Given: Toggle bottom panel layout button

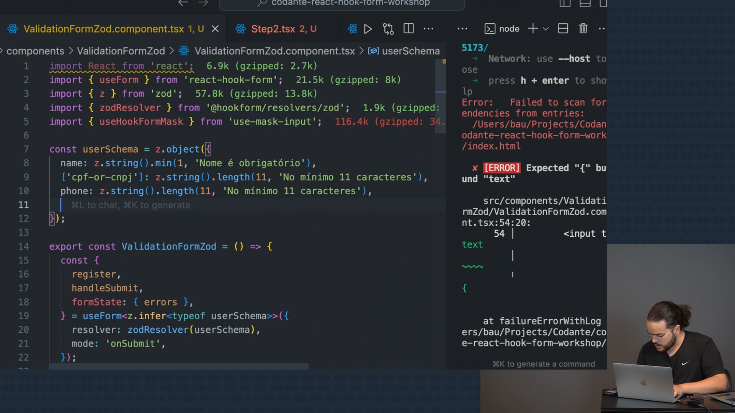Looking at the screenshot, I should point(585,3).
